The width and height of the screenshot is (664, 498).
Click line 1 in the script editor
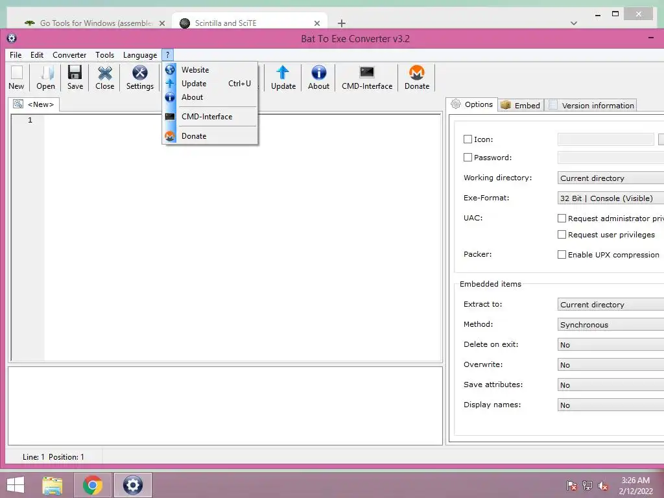click(243, 120)
